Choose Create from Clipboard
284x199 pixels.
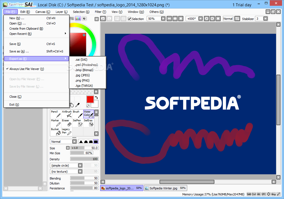pyautogui.click(x=36, y=29)
